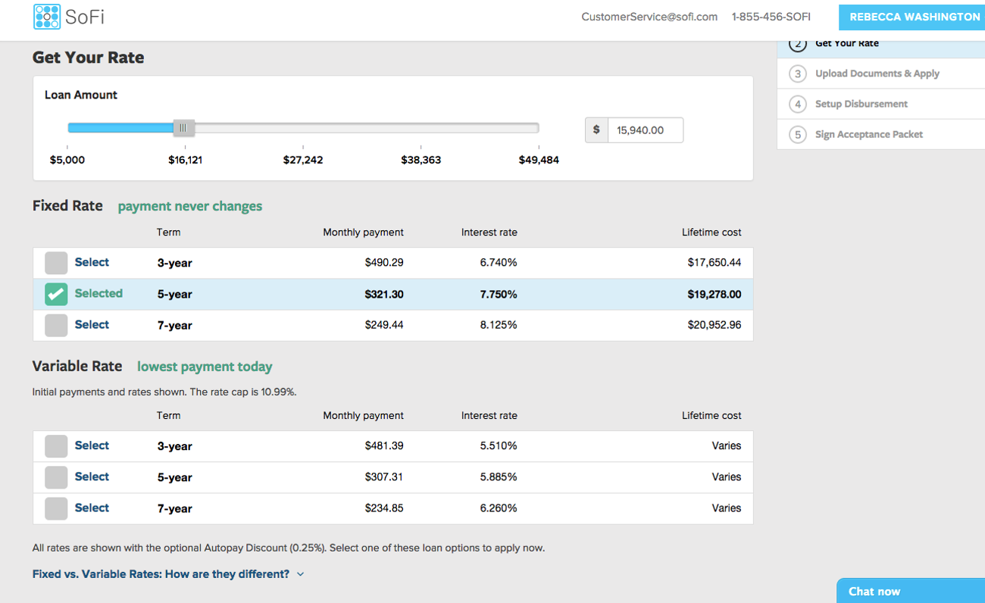985x603 pixels.
Task: Click variable 7-year monthly payment $234.85
Action: coord(383,508)
